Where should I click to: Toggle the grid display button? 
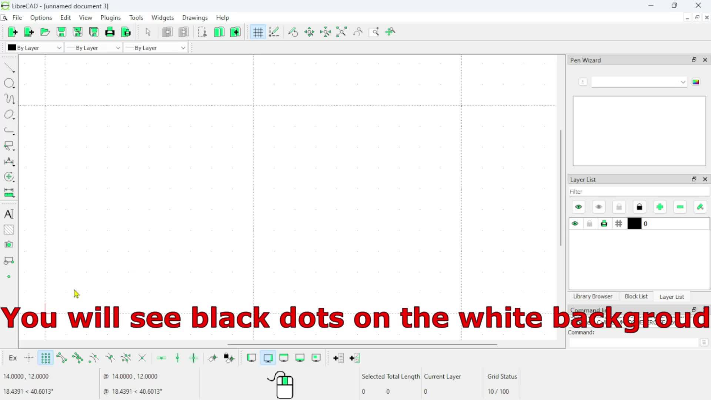tap(258, 32)
